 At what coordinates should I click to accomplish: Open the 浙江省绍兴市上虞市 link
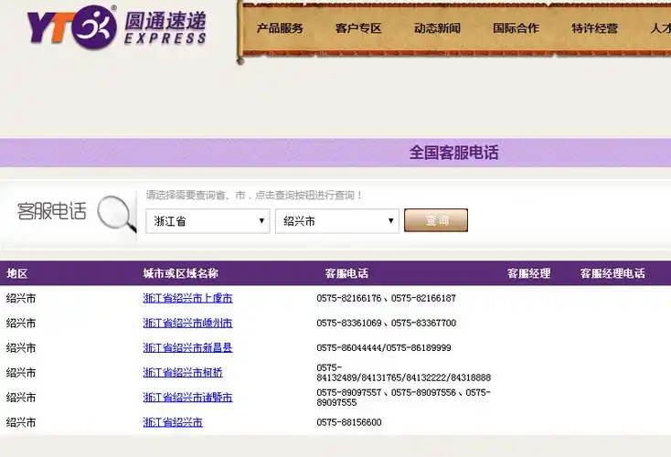[188, 298]
